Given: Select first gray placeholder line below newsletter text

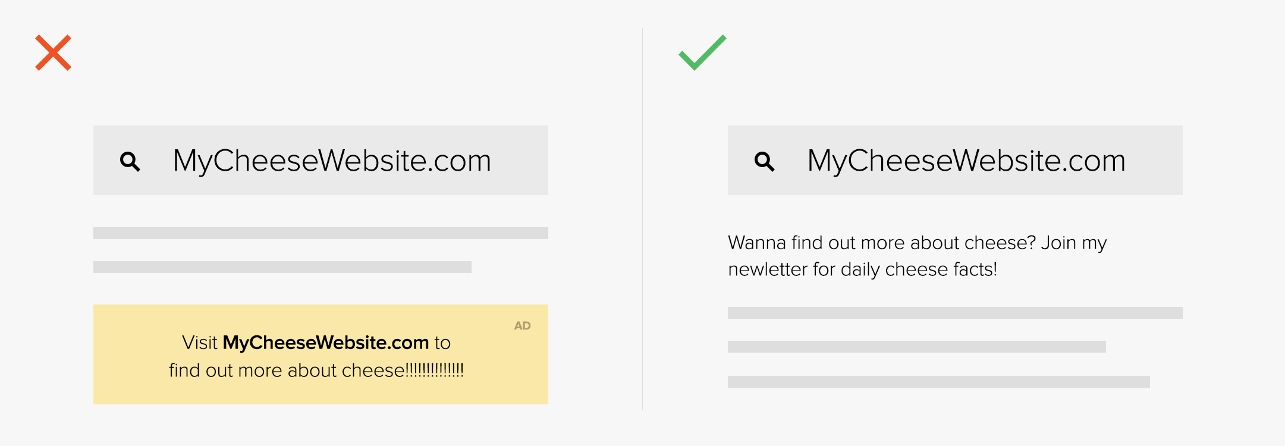Looking at the screenshot, I should 955,313.
